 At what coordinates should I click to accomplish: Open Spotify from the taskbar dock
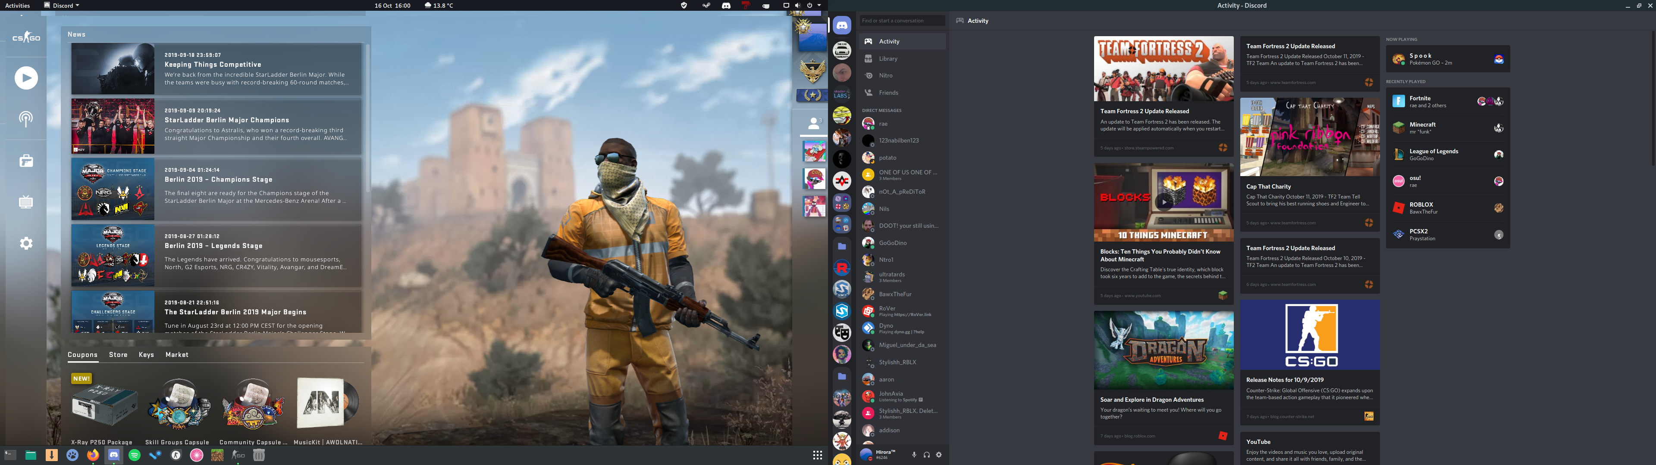[135, 456]
